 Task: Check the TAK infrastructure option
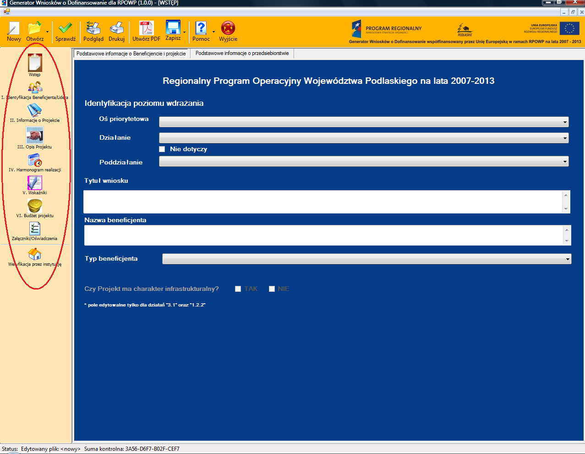coord(238,289)
